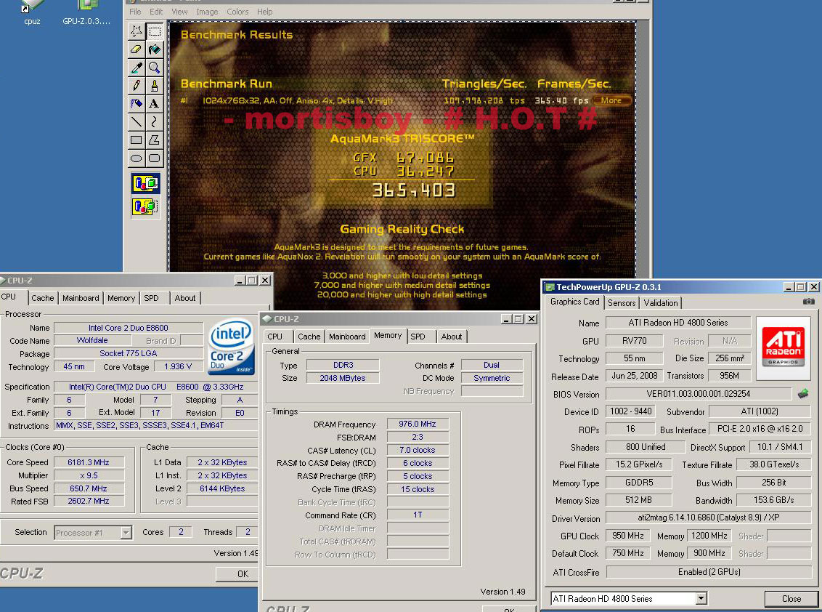Open the Image menu in Paint
Viewport: 822px width, 612px height.
pos(206,12)
